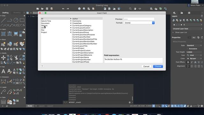204x115 pixels.
Task: Collapse the Dimension panel section
Action: point(1,77)
